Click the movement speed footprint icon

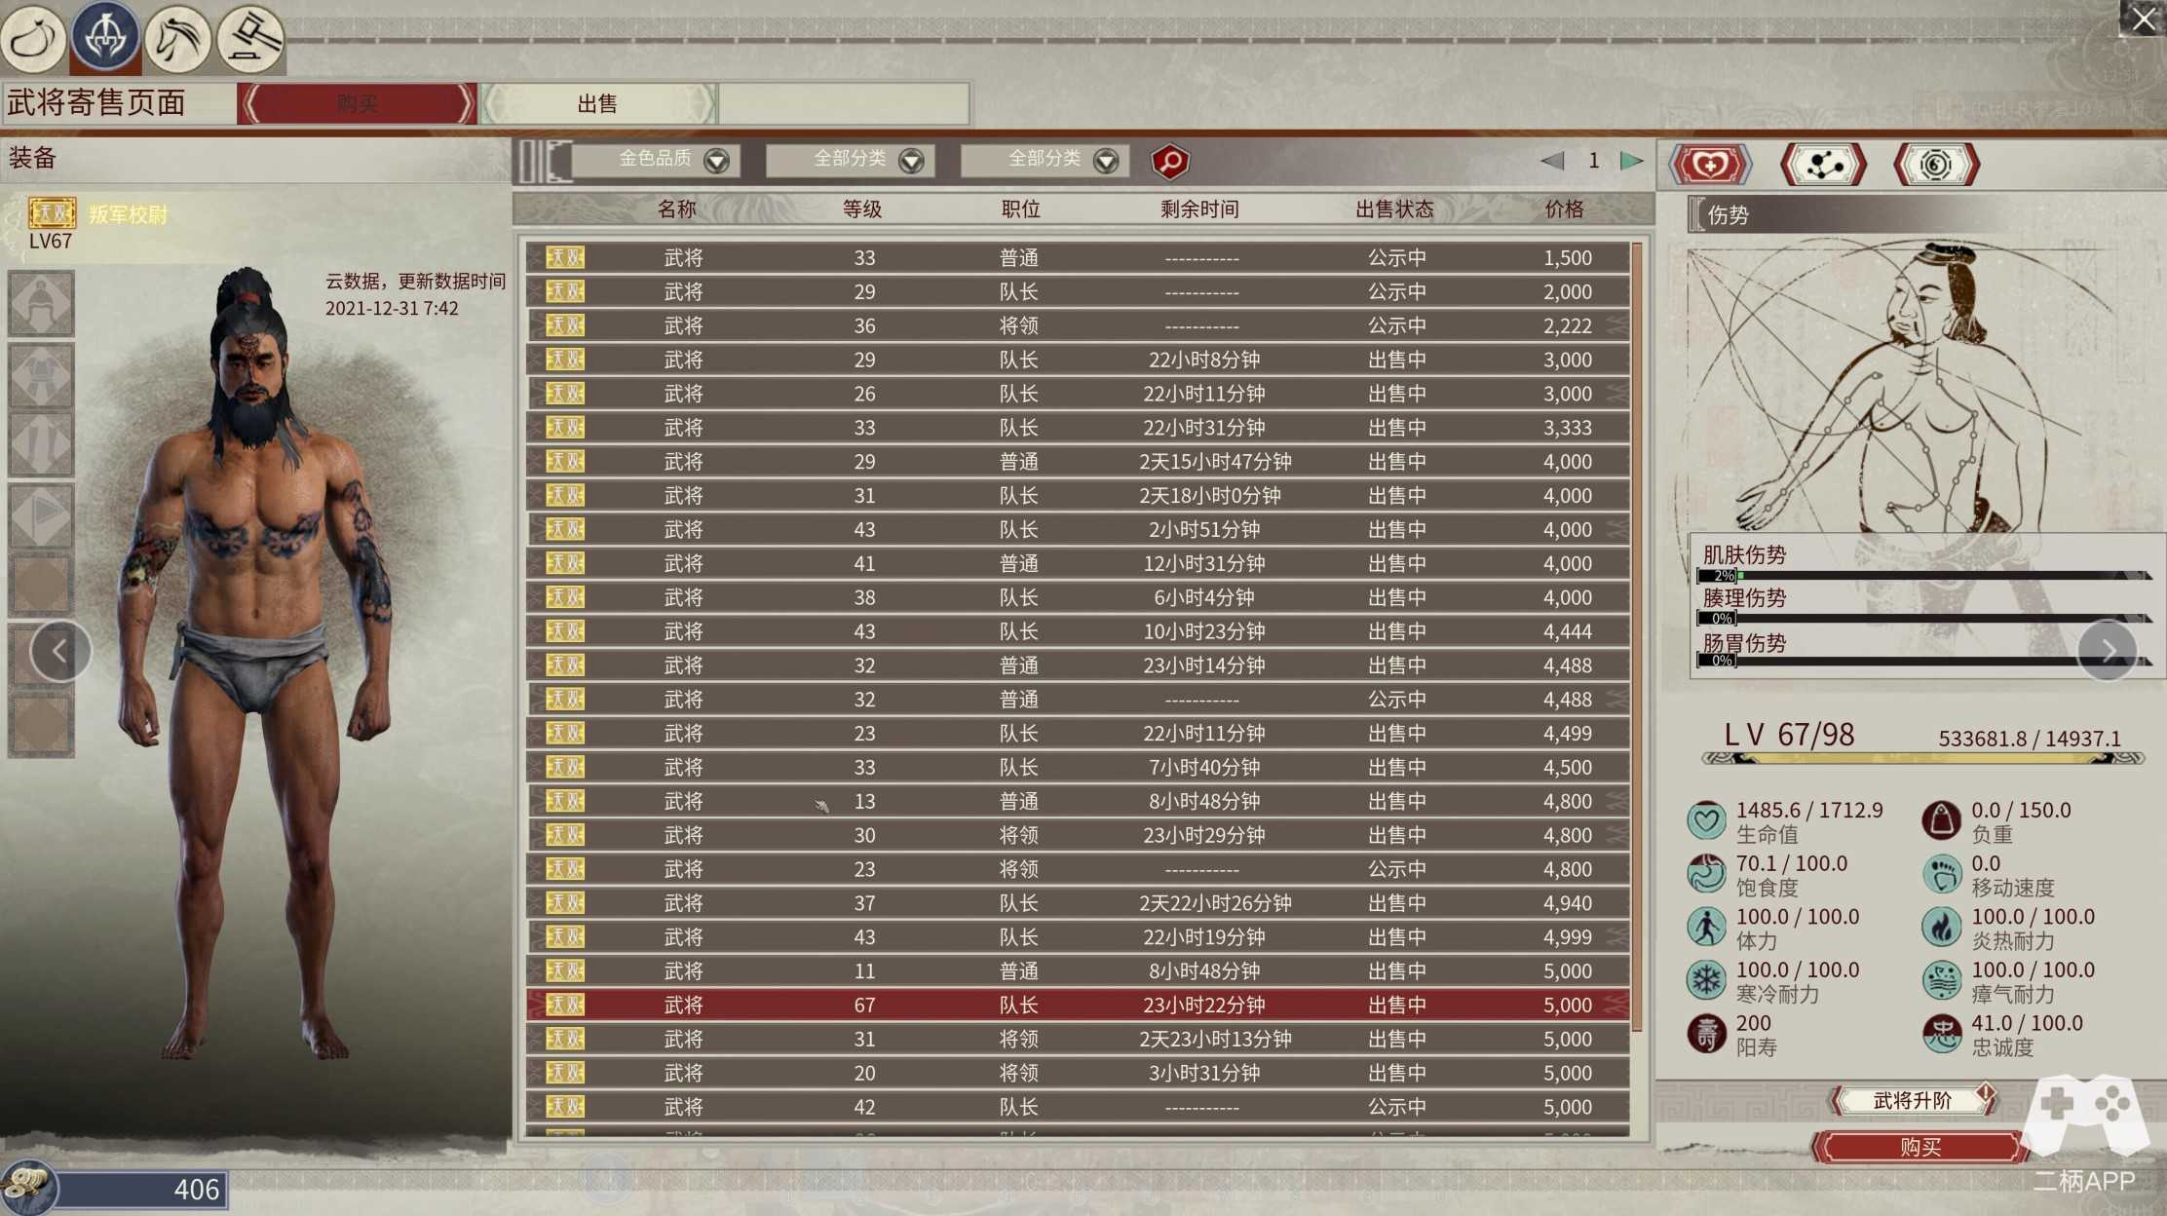click(x=1941, y=874)
